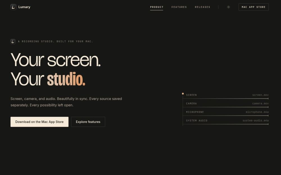Click the CAMERA track label
The width and height of the screenshot is (281, 175).
[x=191, y=104]
